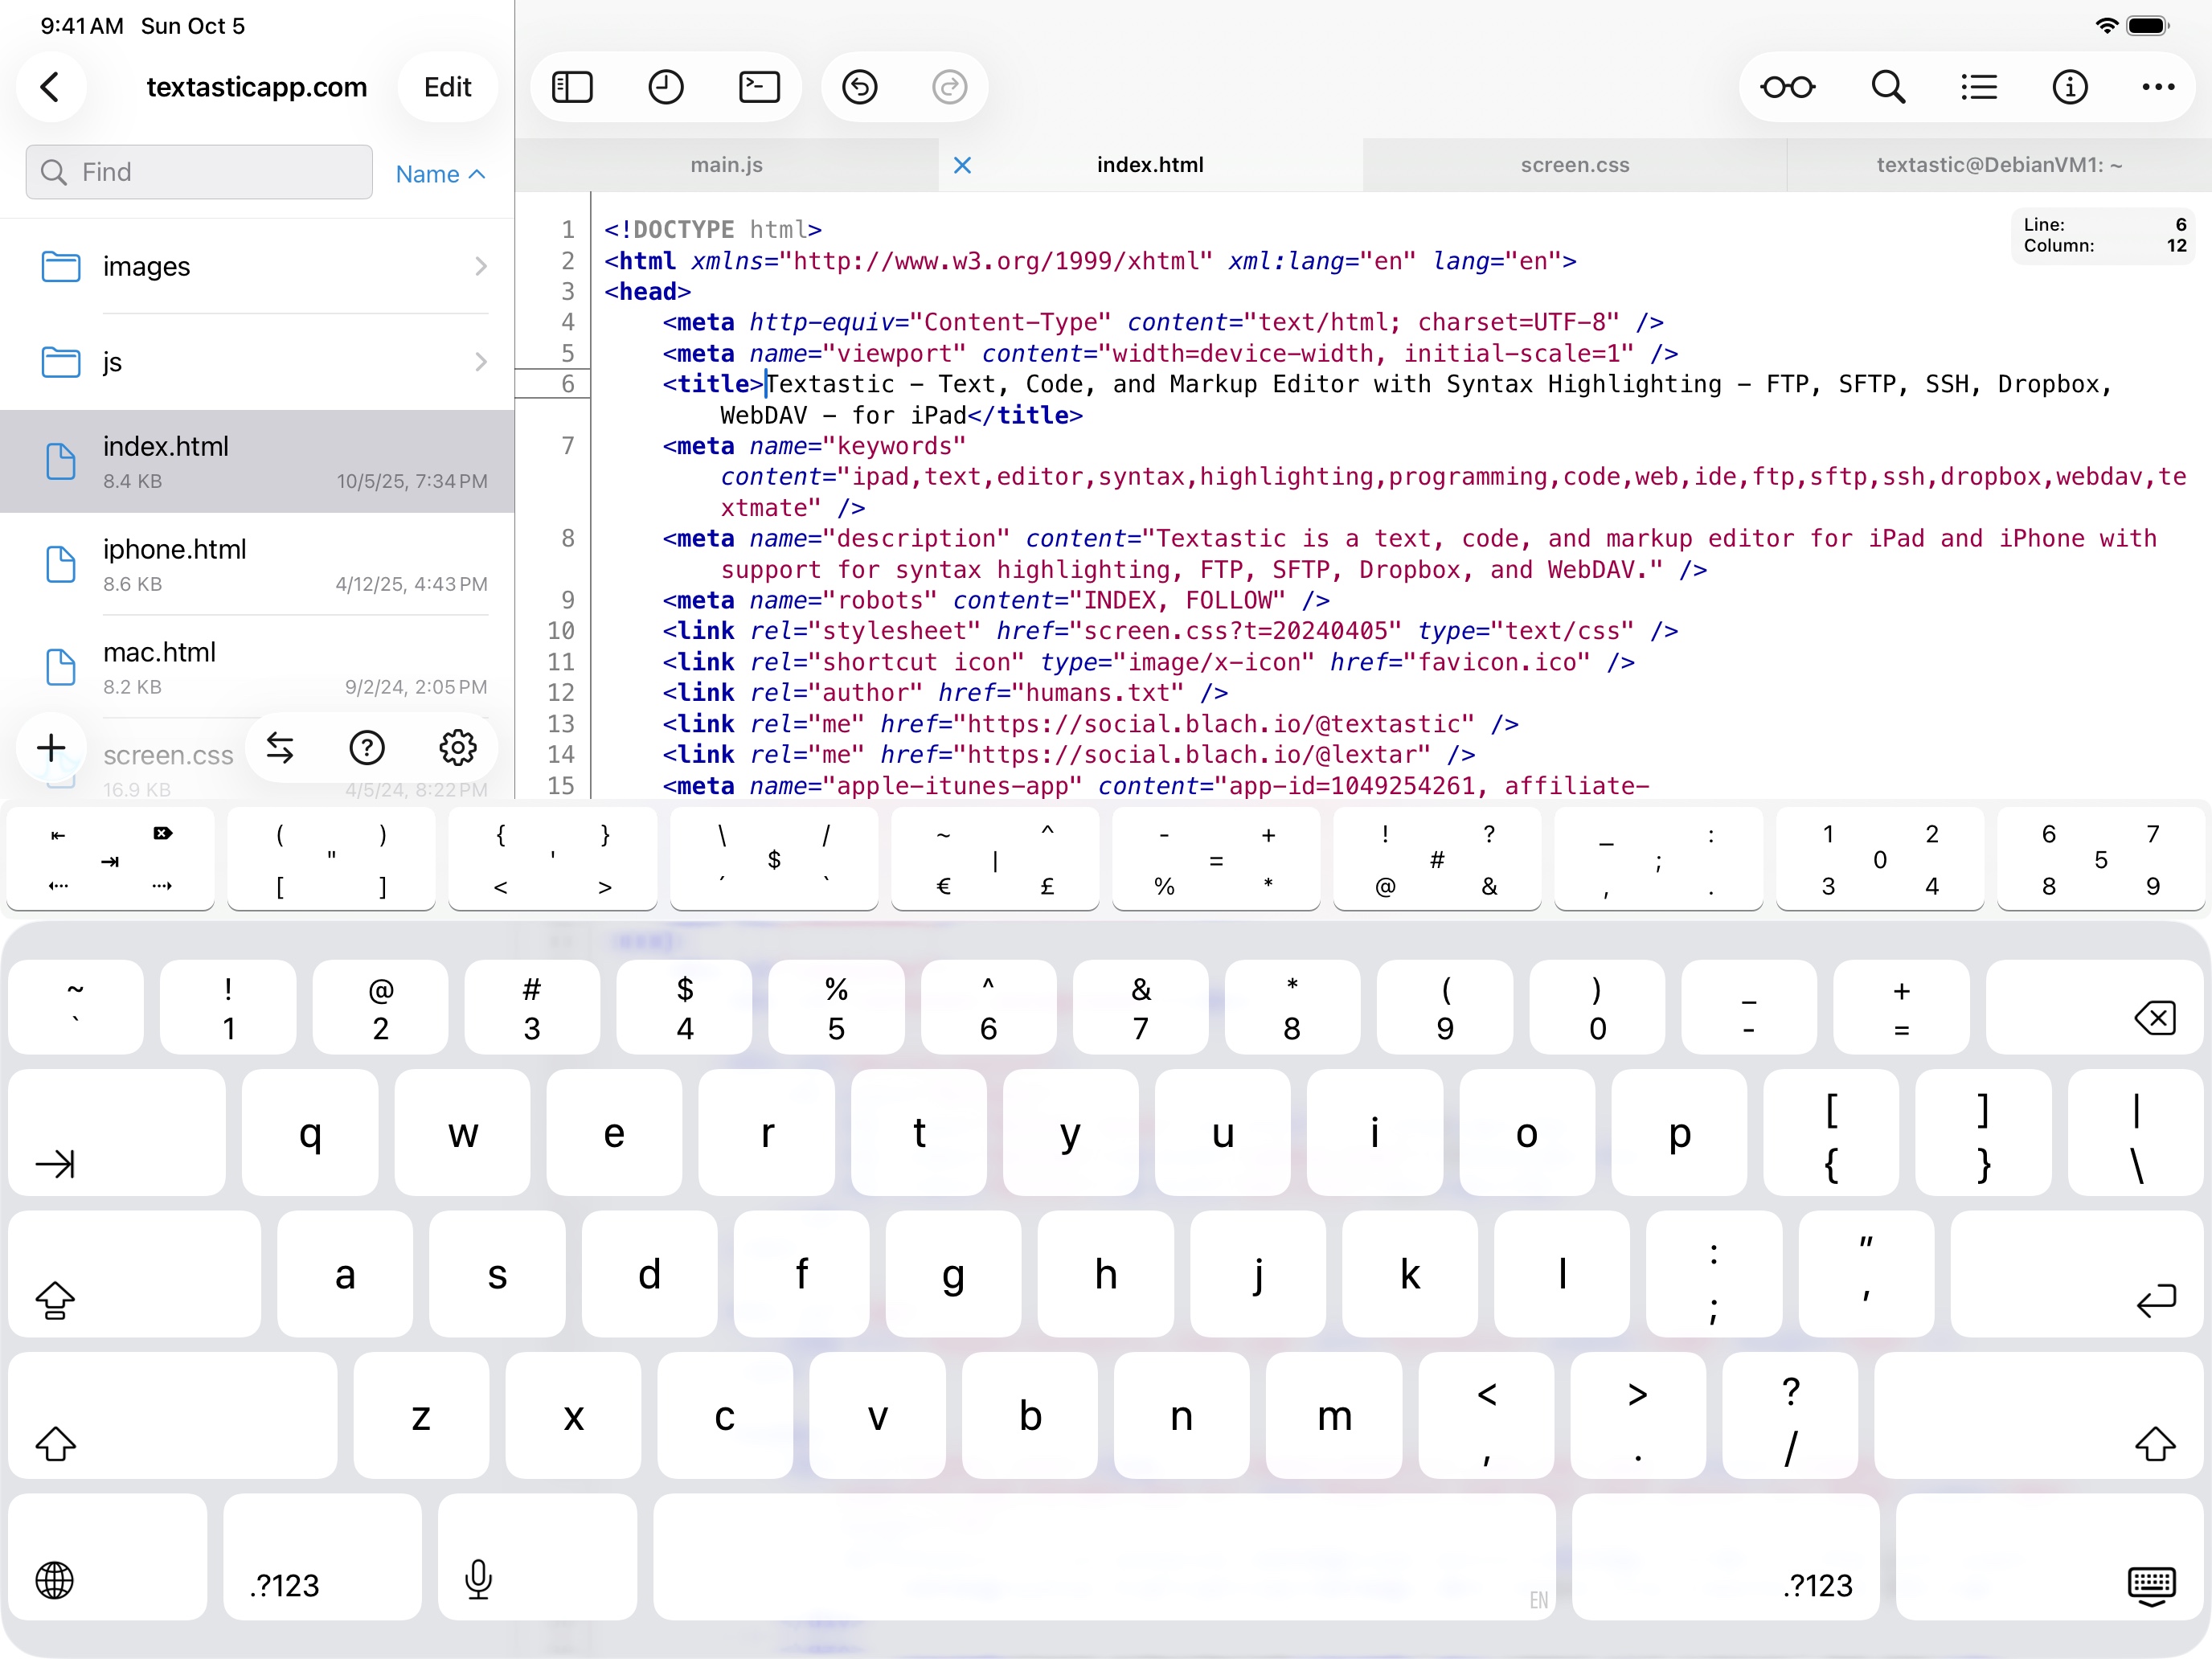Viewport: 2212px width, 1659px height.
Task: Hide the on-screen keyboard
Action: click(2150, 1584)
